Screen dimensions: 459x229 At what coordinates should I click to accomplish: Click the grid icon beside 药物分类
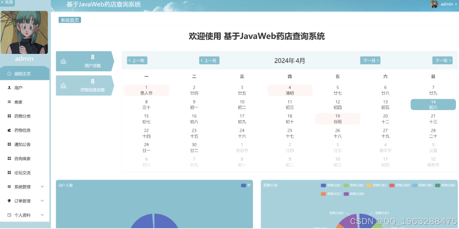point(9,116)
